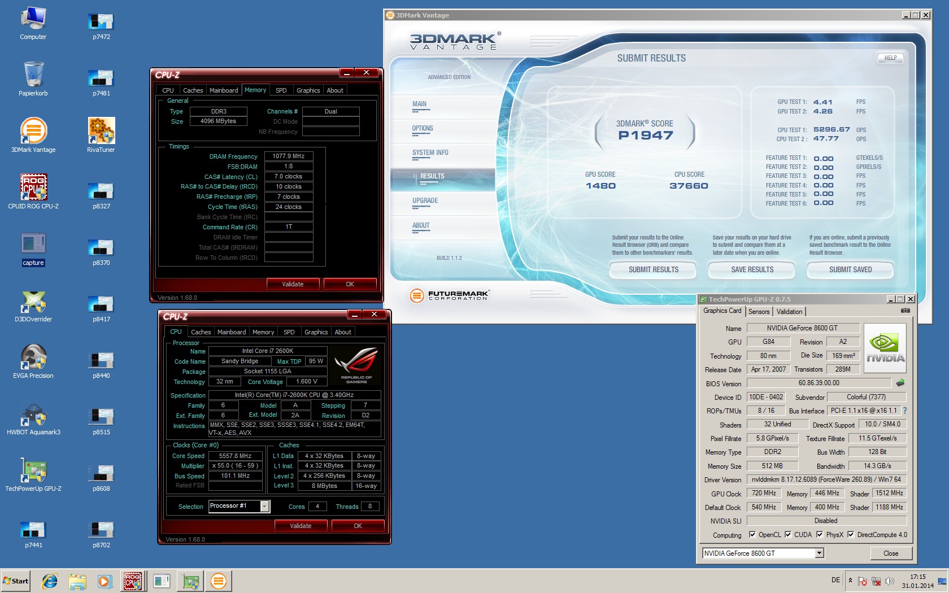Open the Papierkorb recycle bin
This screenshot has height=593, width=949.
pyautogui.click(x=33, y=80)
